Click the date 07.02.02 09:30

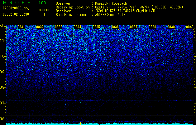click(16, 14)
